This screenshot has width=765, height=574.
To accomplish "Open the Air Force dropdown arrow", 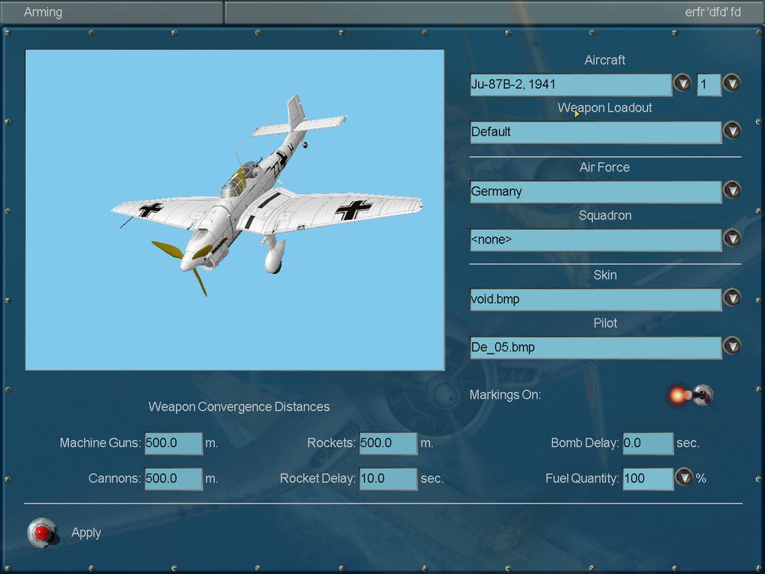I will pyautogui.click(x=732, y=190).
